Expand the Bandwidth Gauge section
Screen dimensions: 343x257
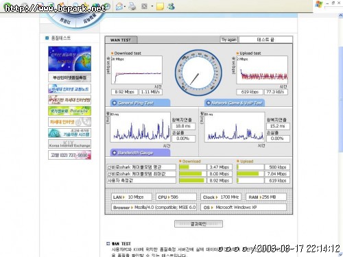point(140,153)
